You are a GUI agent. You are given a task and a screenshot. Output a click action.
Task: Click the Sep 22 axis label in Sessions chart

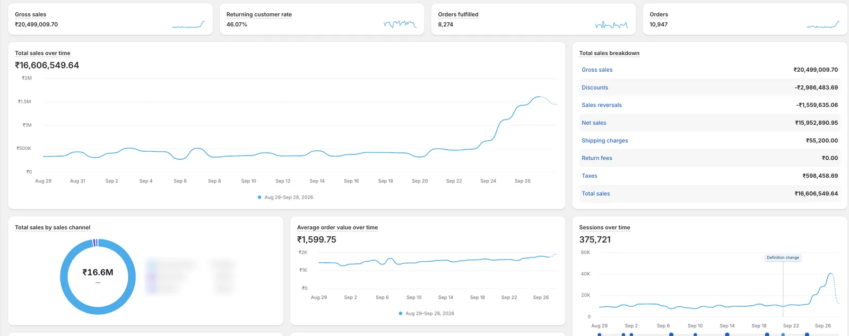pyautogui.click(x=791, y=326)
